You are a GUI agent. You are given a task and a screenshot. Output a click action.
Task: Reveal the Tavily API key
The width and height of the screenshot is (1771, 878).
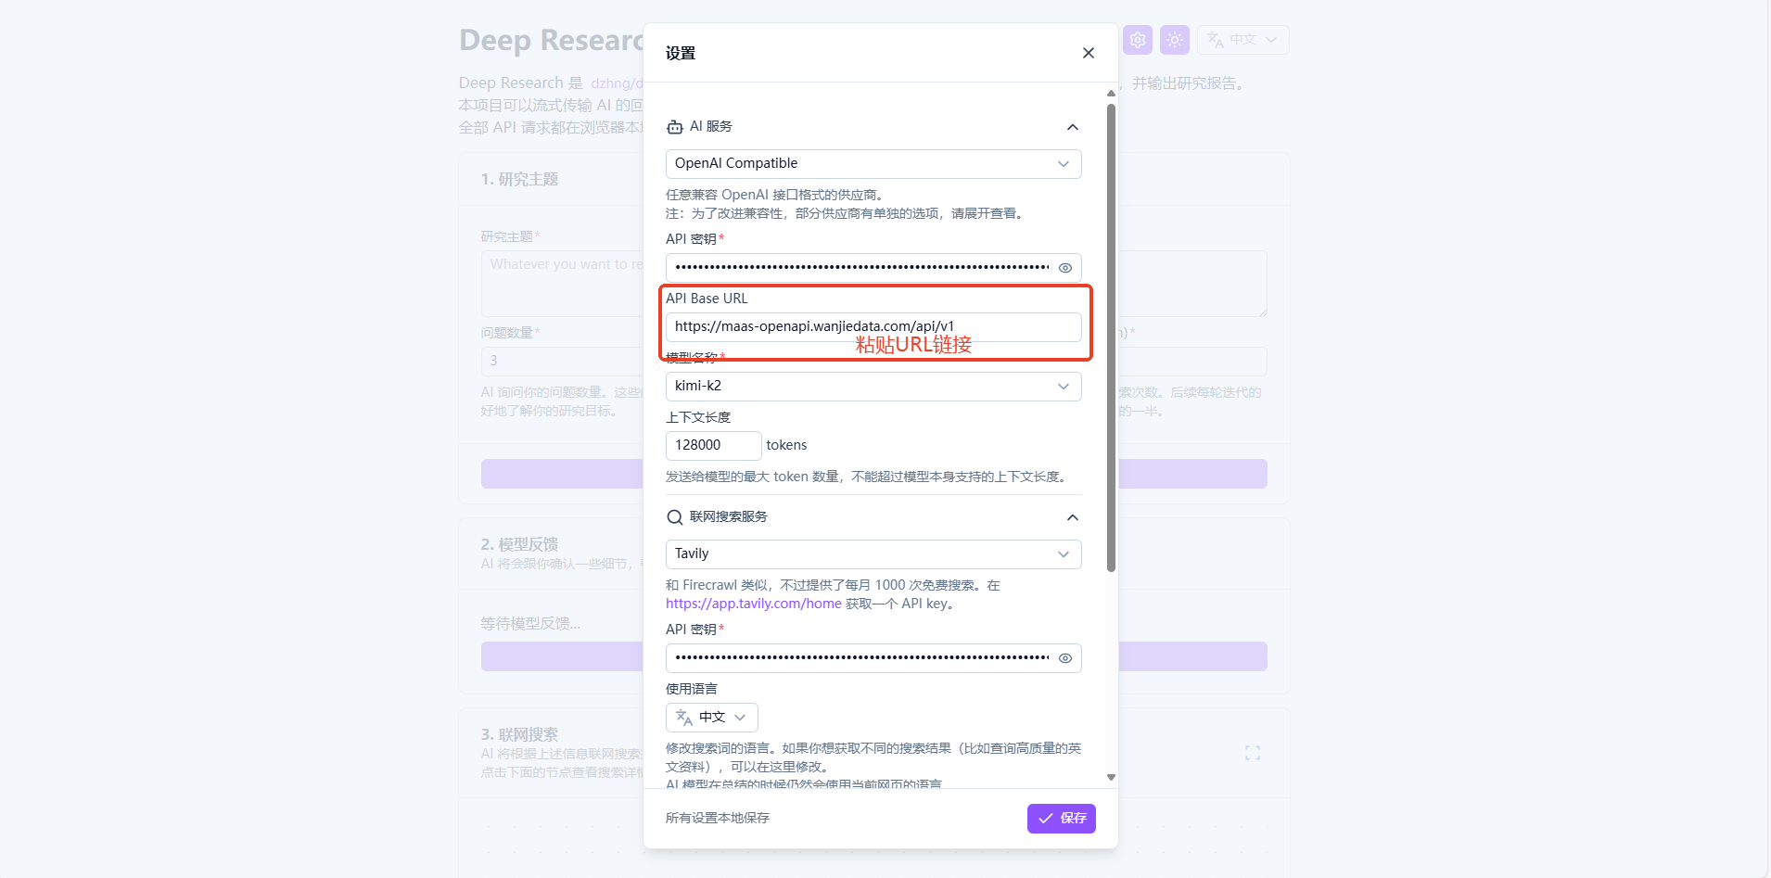(1065, 658)
